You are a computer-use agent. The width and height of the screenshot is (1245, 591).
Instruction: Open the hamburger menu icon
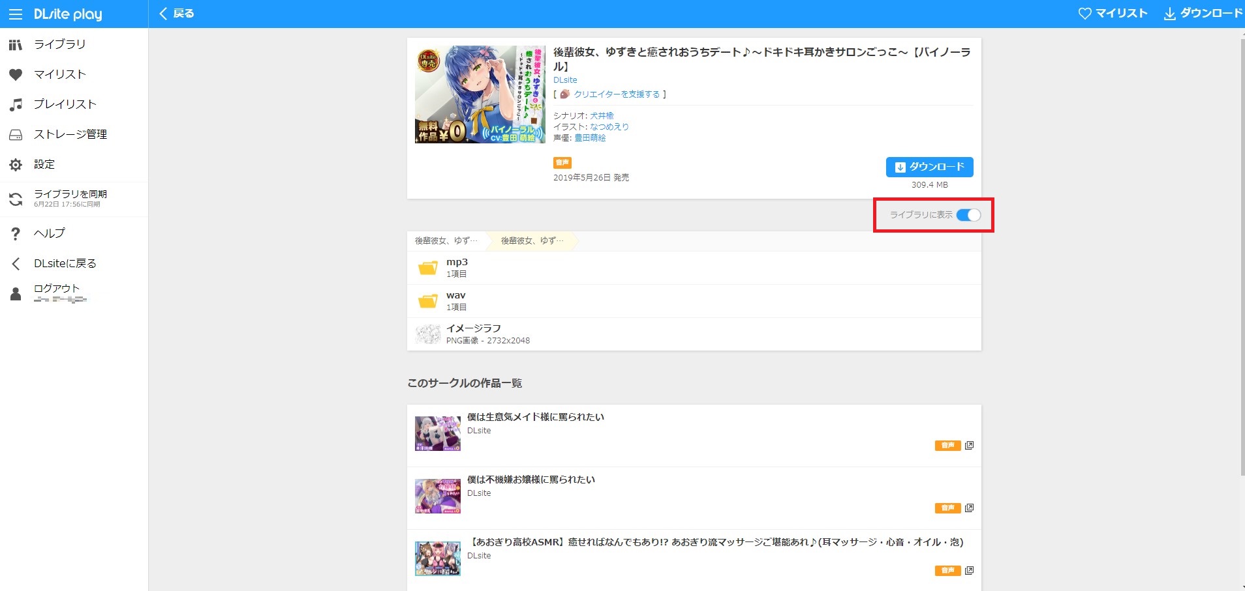(16, 14)
